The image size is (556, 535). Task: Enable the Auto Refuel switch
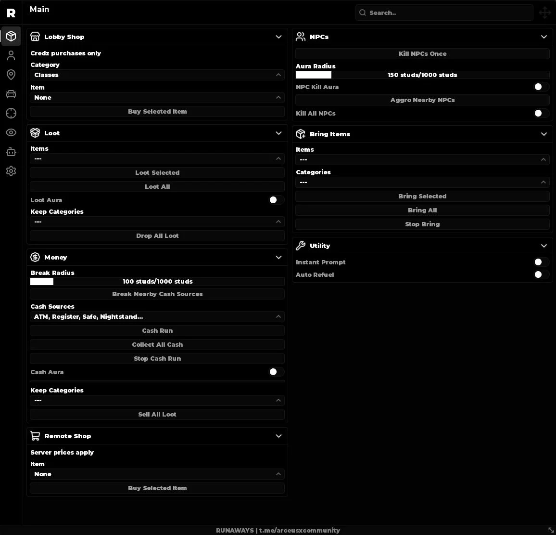pos(541,275)
